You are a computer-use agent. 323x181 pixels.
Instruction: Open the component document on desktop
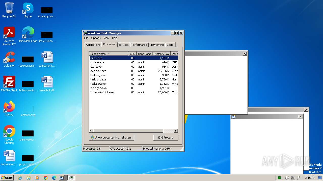pyautogui.click(x=47, y=59)
